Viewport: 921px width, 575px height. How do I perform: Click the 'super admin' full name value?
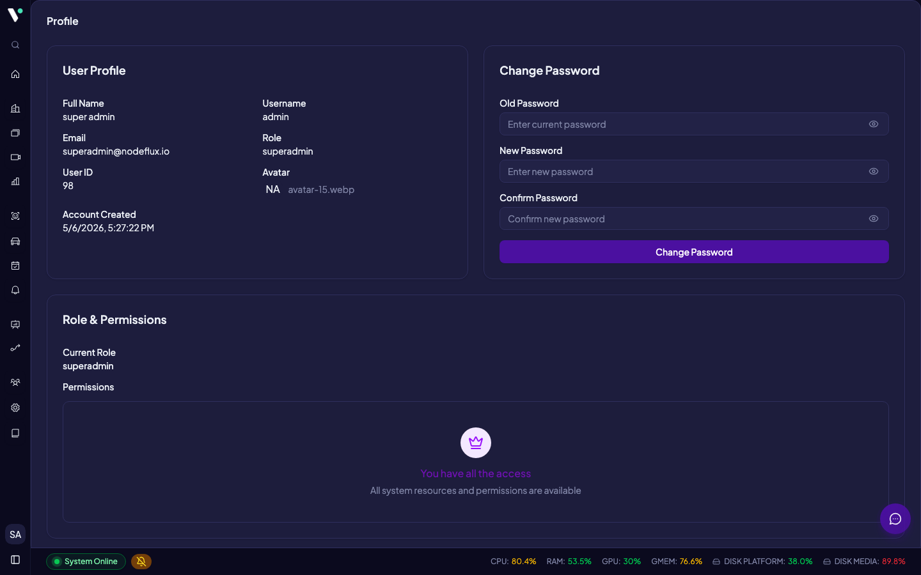pyautogui.click(x=89, y=117)
